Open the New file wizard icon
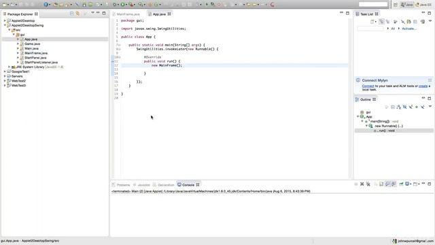435x245 pixels. pos(4,5)
